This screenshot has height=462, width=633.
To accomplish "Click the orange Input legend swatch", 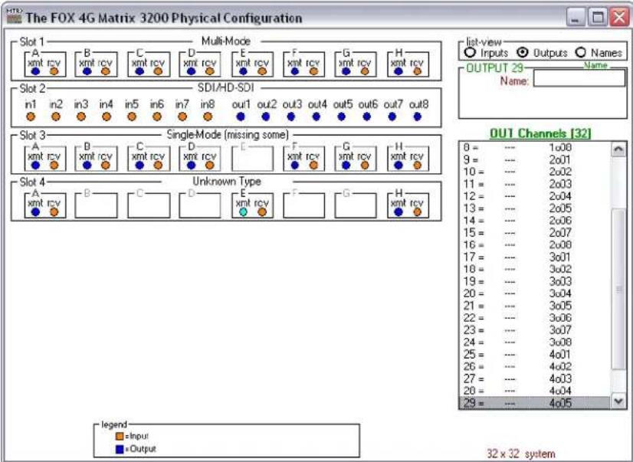I will coord(120,436).
